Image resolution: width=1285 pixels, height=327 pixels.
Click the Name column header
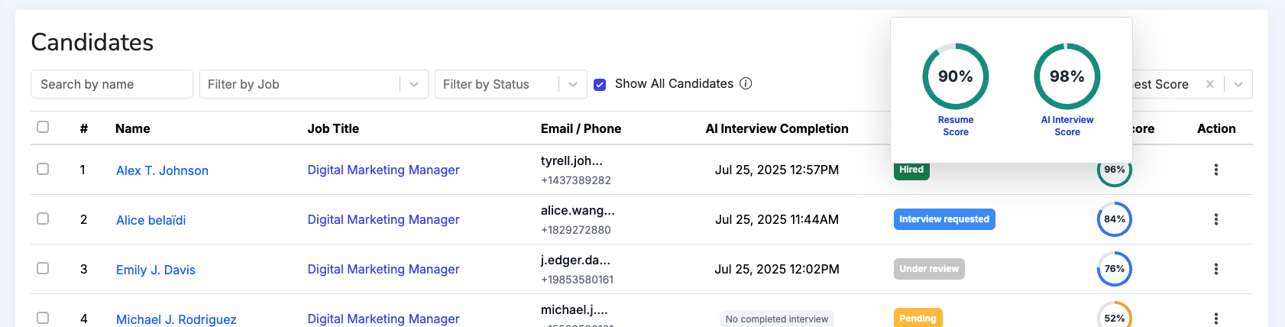click(133, 128)
